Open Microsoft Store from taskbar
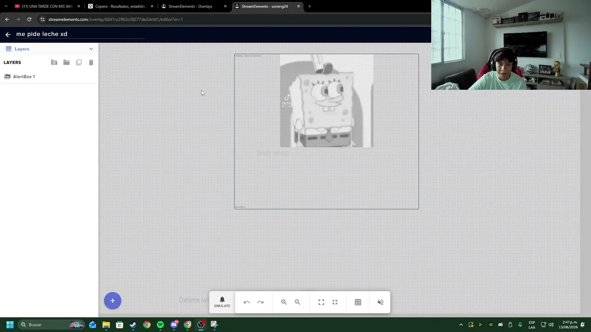The height and width of the screenshot is (332, 591). 120,325
